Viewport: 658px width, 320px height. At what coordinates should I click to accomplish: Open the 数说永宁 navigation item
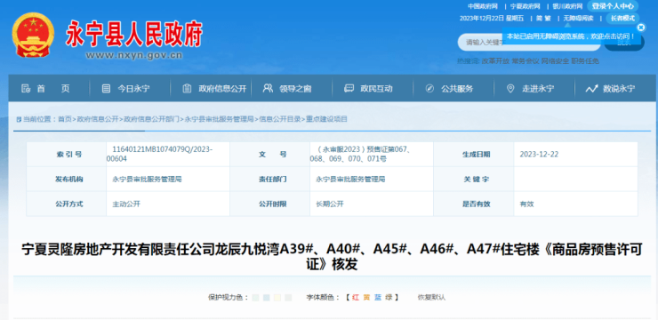[x=619, y=89]
